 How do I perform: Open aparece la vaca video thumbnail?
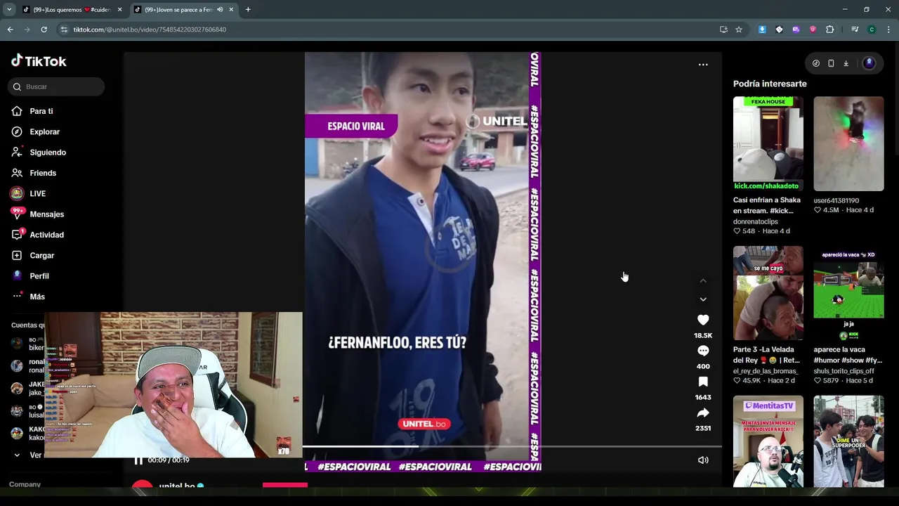point(848,293)
